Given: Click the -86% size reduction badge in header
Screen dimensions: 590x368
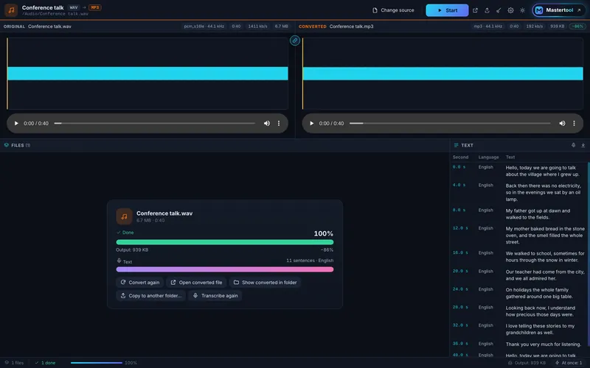Looking at the screenshot, I should point(577,26).
